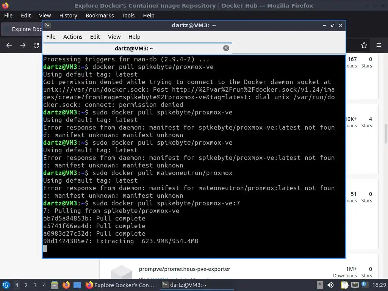Maximize the terminal window

(x=333, y=25)
